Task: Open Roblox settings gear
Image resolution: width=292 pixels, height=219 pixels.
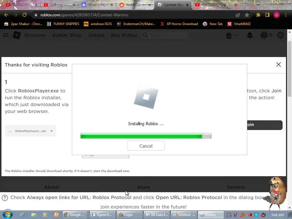Action: click(x=281, y=35)
